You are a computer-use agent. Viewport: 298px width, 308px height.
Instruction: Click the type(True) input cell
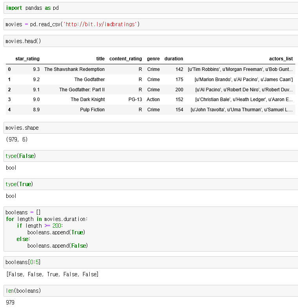[150, 184]
